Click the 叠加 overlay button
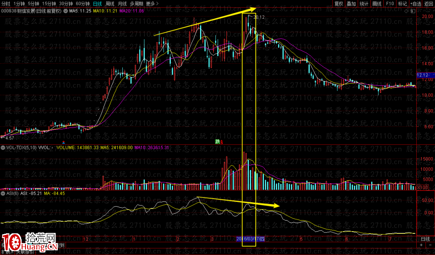The height and width of the screenshot is (255, 435). 351,3
